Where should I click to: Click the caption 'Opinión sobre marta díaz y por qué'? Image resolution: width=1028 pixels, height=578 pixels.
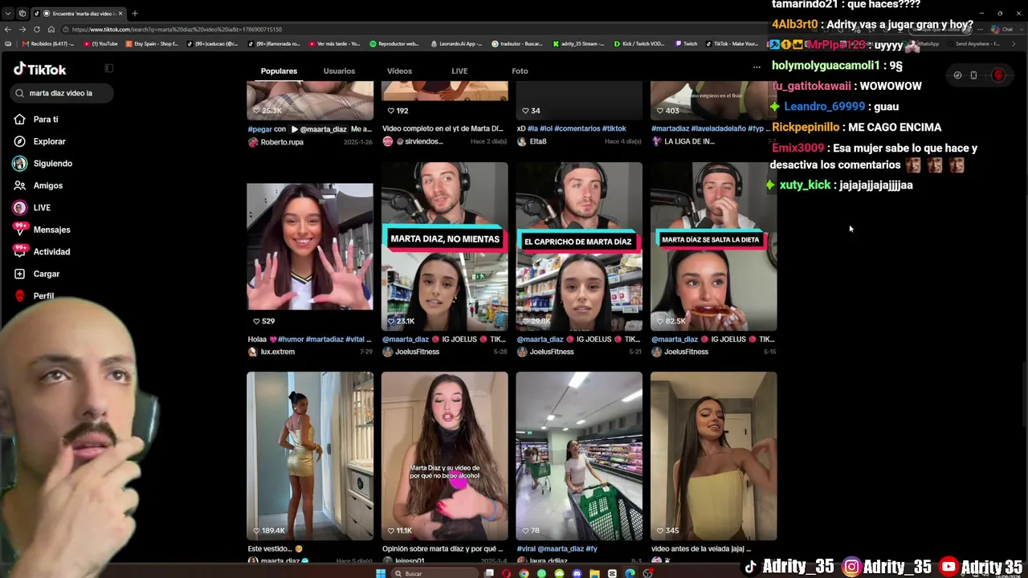click(x=443, y=549)
